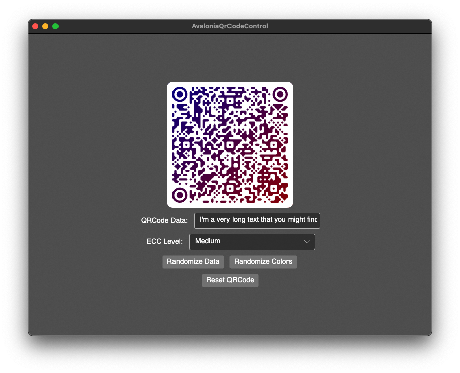Screen dimensions: 460x373
Task: Expand the combo box showing Medium
Action: pos(252,241)
